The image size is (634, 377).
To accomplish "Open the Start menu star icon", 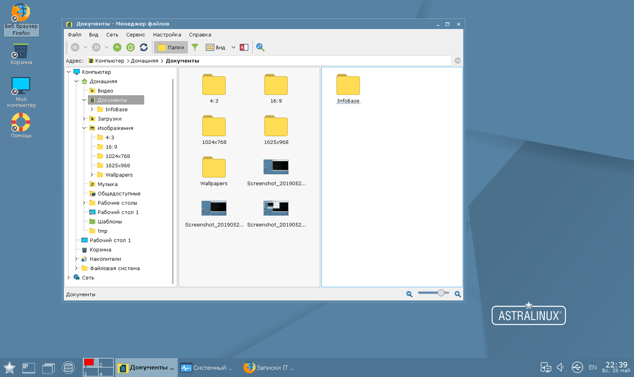I will (9, 368).
